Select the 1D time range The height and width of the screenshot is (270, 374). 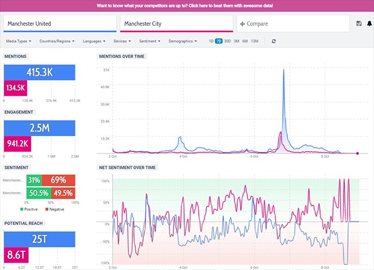(211, 41)
